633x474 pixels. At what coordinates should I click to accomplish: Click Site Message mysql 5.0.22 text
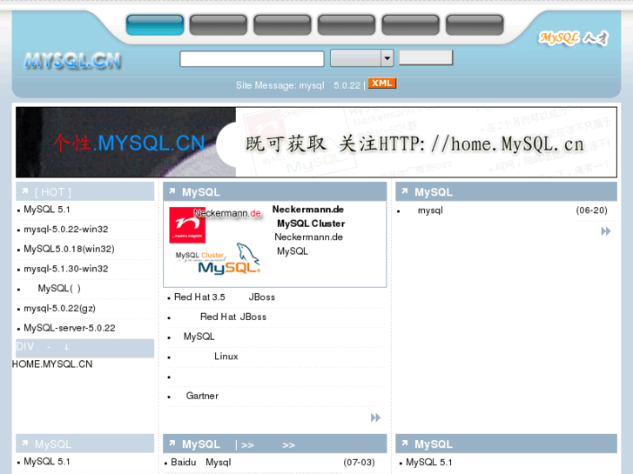coord(298,85)
